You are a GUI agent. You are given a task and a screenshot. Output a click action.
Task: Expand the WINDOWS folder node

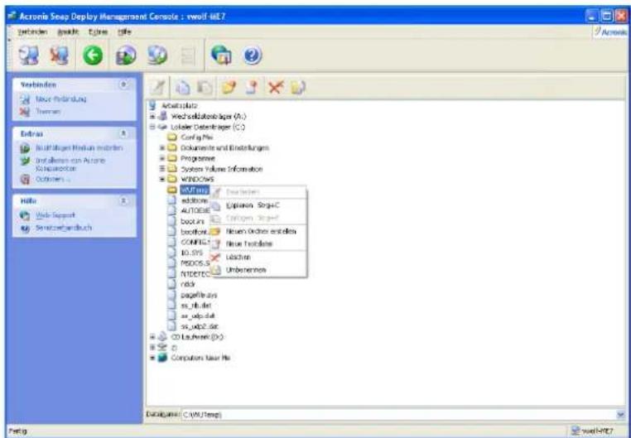162,180
